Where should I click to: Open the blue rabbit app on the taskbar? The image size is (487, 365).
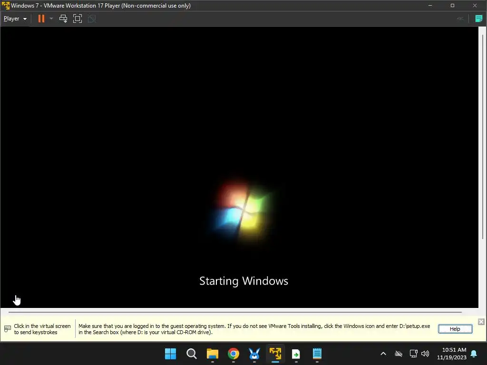tap(254, 354)
